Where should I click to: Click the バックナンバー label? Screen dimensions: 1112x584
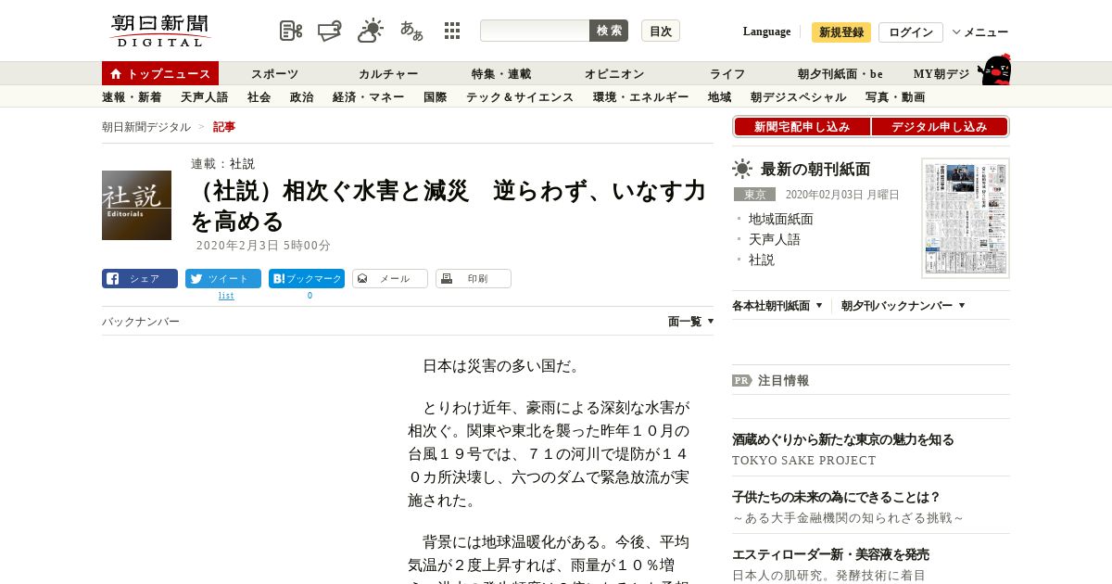coord(141,322)
